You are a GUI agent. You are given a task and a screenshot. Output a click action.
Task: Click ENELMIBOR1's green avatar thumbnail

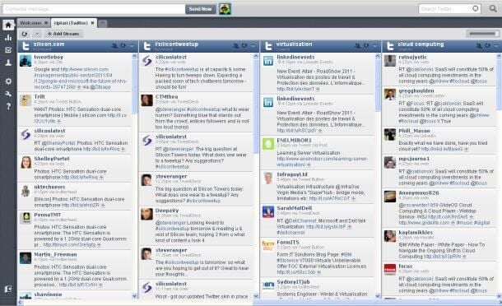[268, 144]
